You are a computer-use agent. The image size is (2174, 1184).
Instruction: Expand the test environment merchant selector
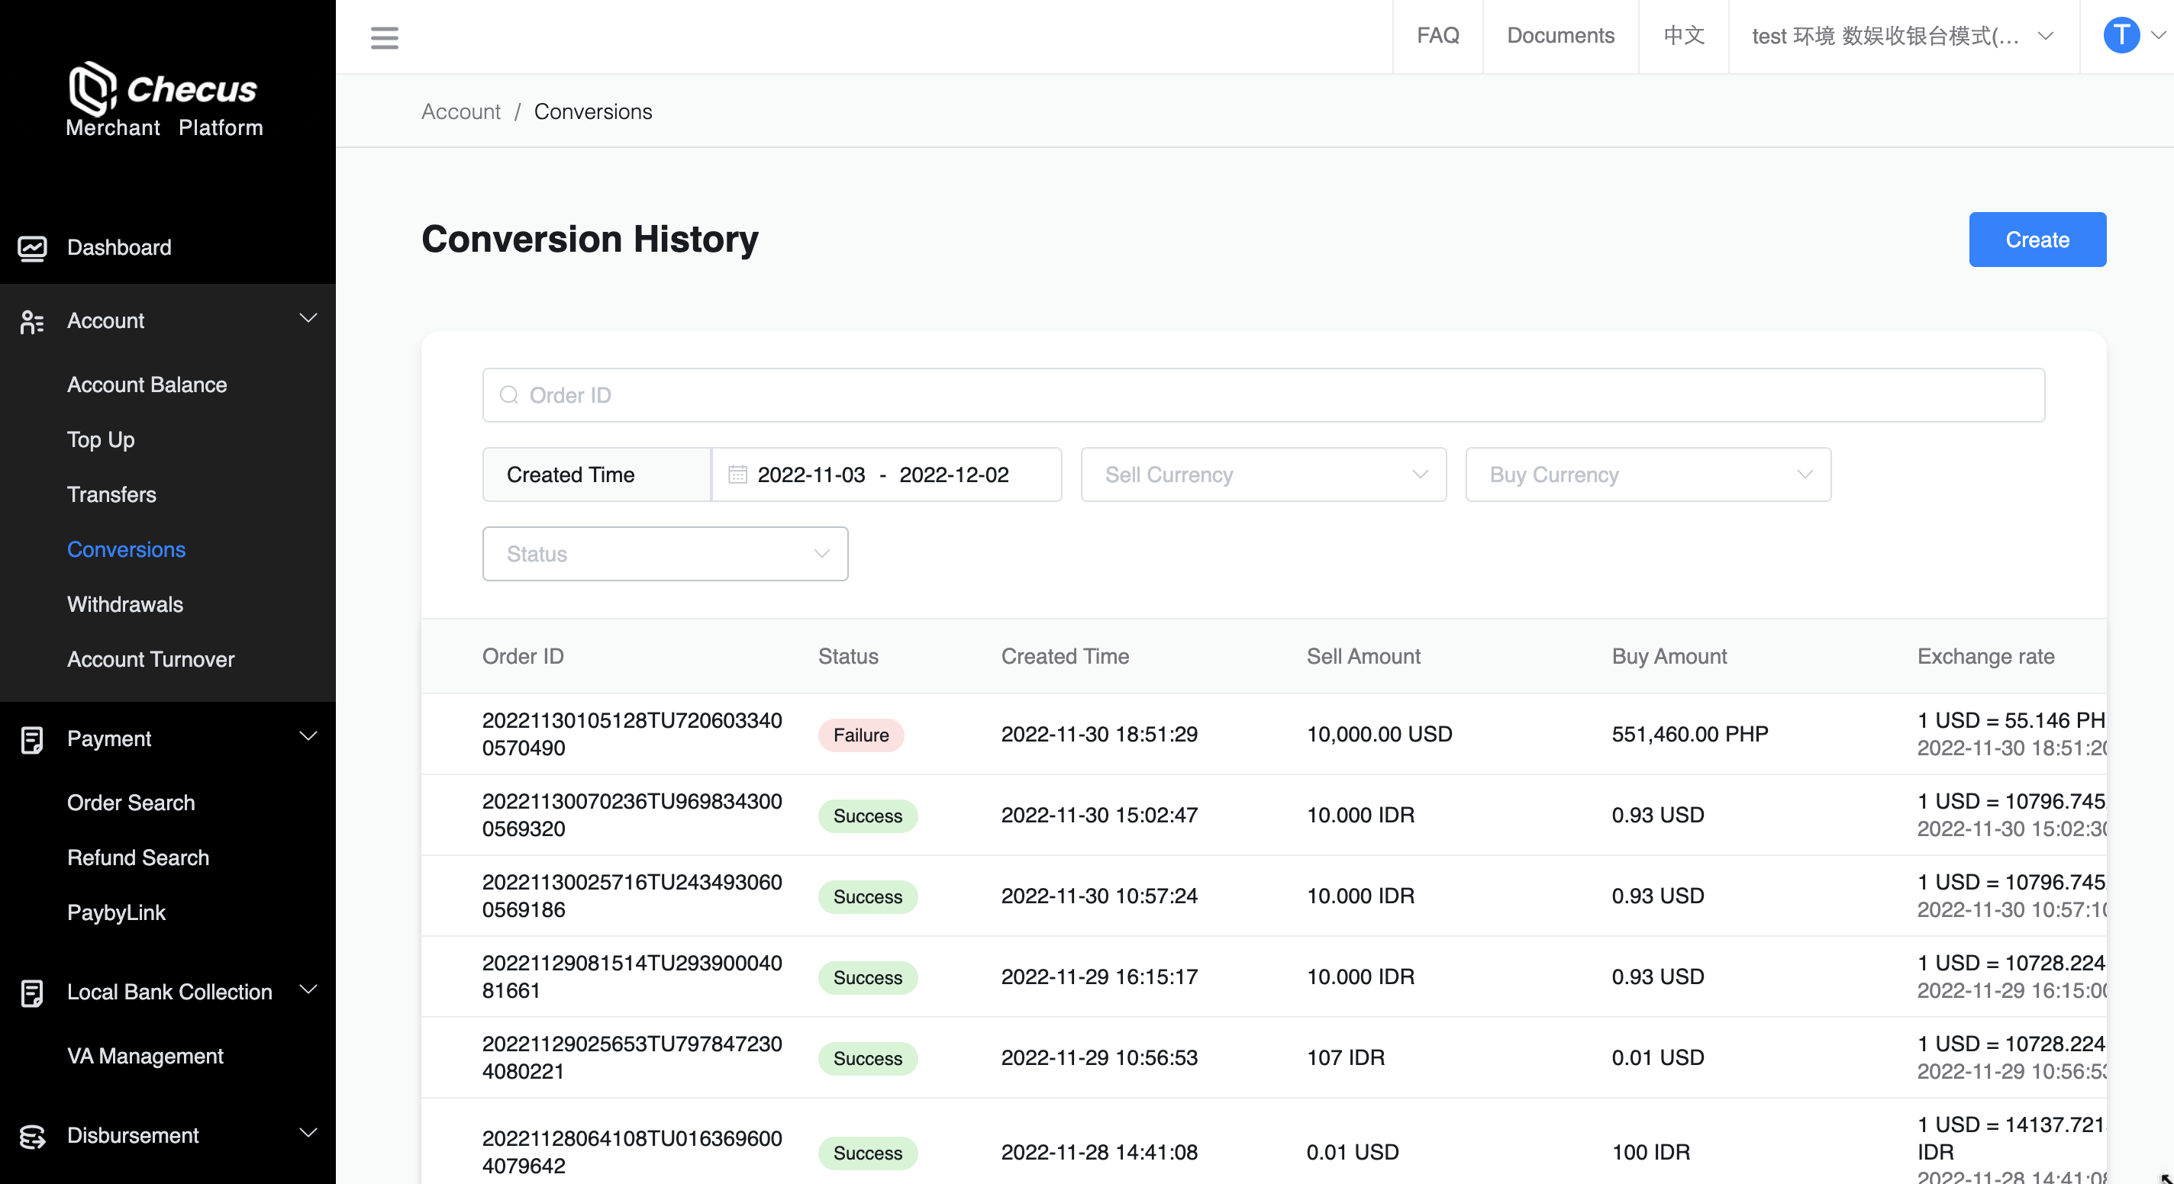1902,37
